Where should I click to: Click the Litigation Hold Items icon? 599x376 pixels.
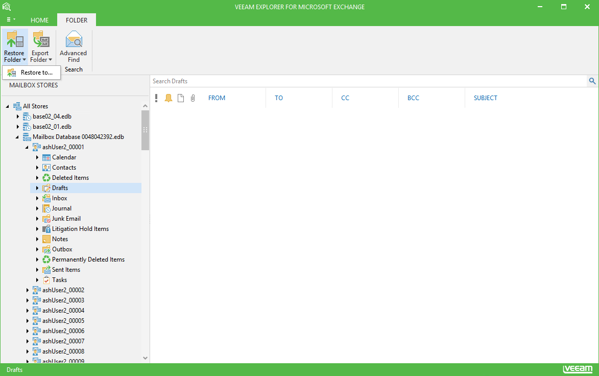46,229
